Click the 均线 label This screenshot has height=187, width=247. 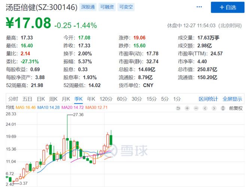(x=10, y=107)
